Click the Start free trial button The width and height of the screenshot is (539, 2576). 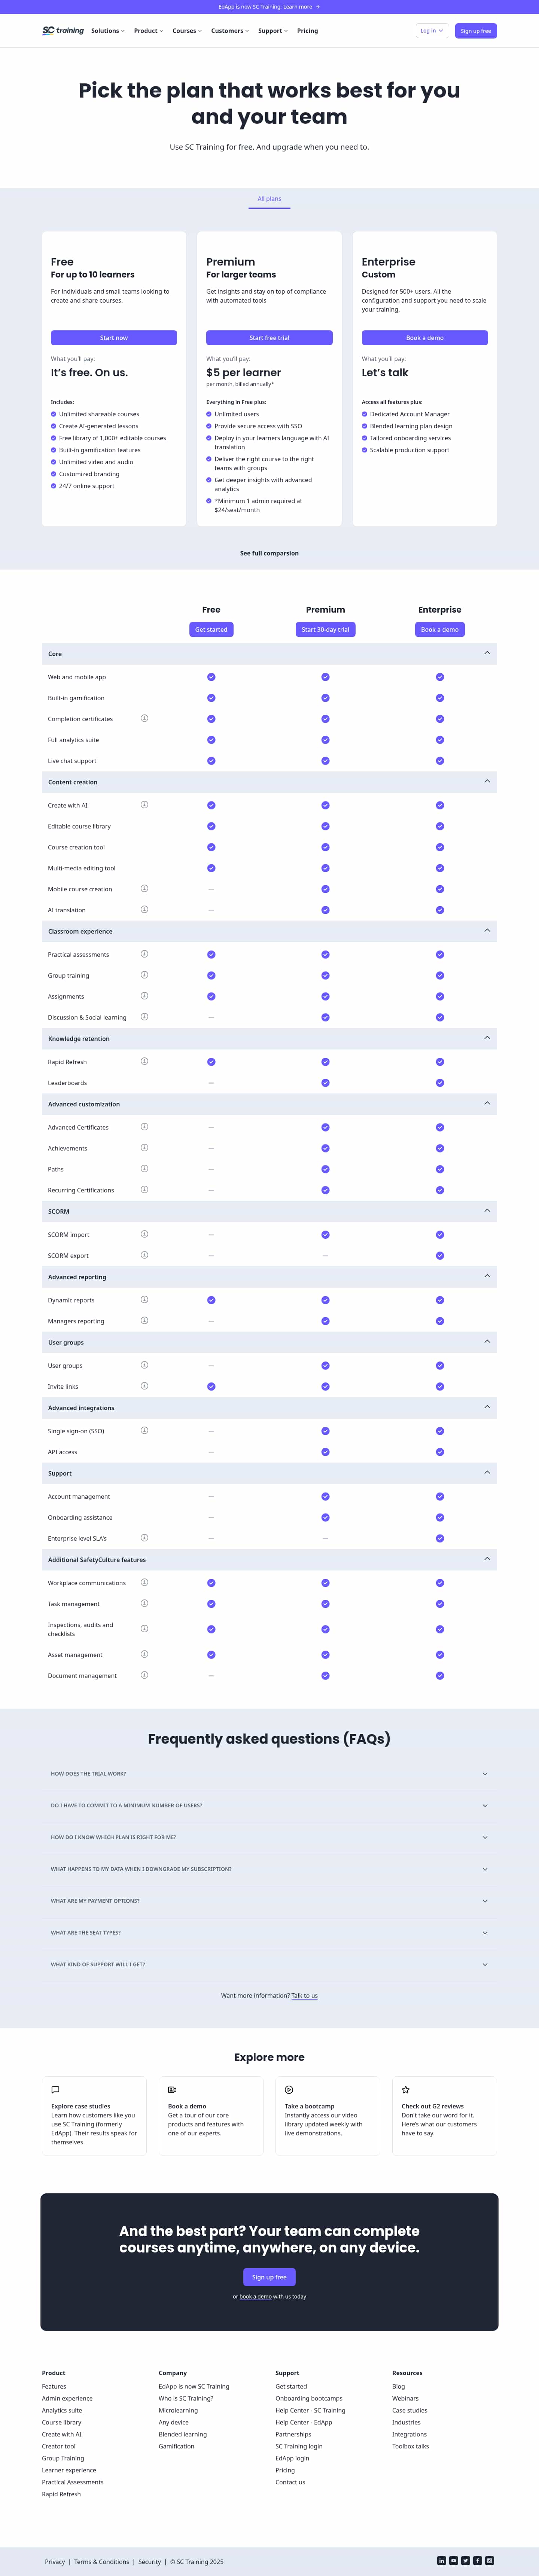(x=269, y=338)
